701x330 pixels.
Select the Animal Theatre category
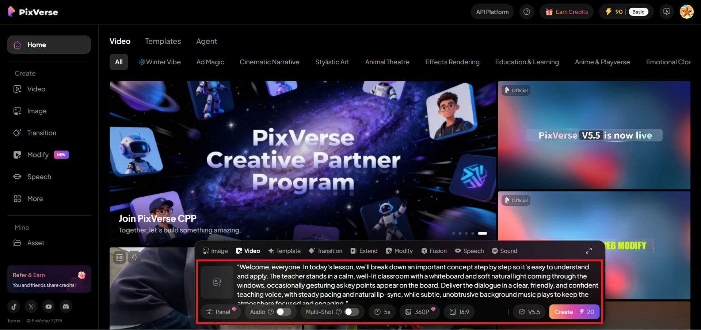point(387,62)
